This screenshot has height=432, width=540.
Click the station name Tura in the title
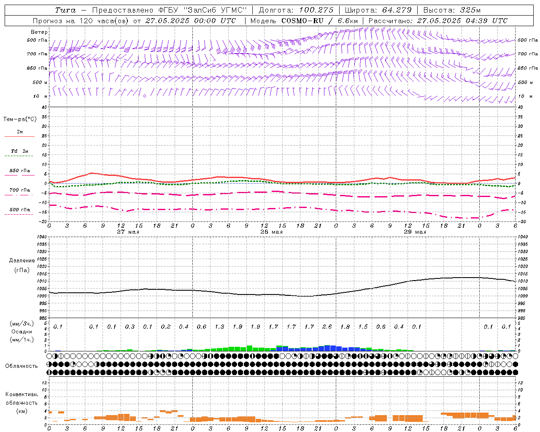click(65, 10)
